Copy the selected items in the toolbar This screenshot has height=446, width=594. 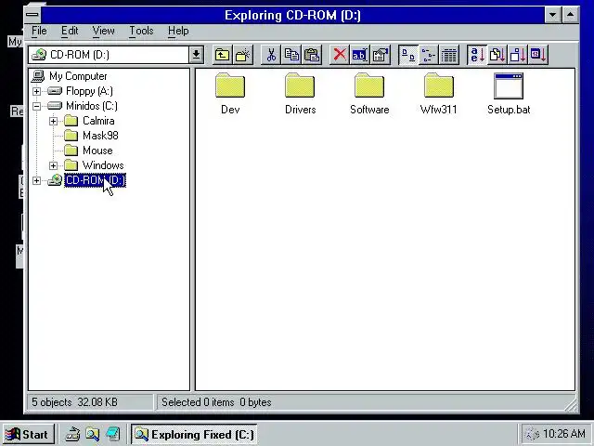click(x=291, y=56)
